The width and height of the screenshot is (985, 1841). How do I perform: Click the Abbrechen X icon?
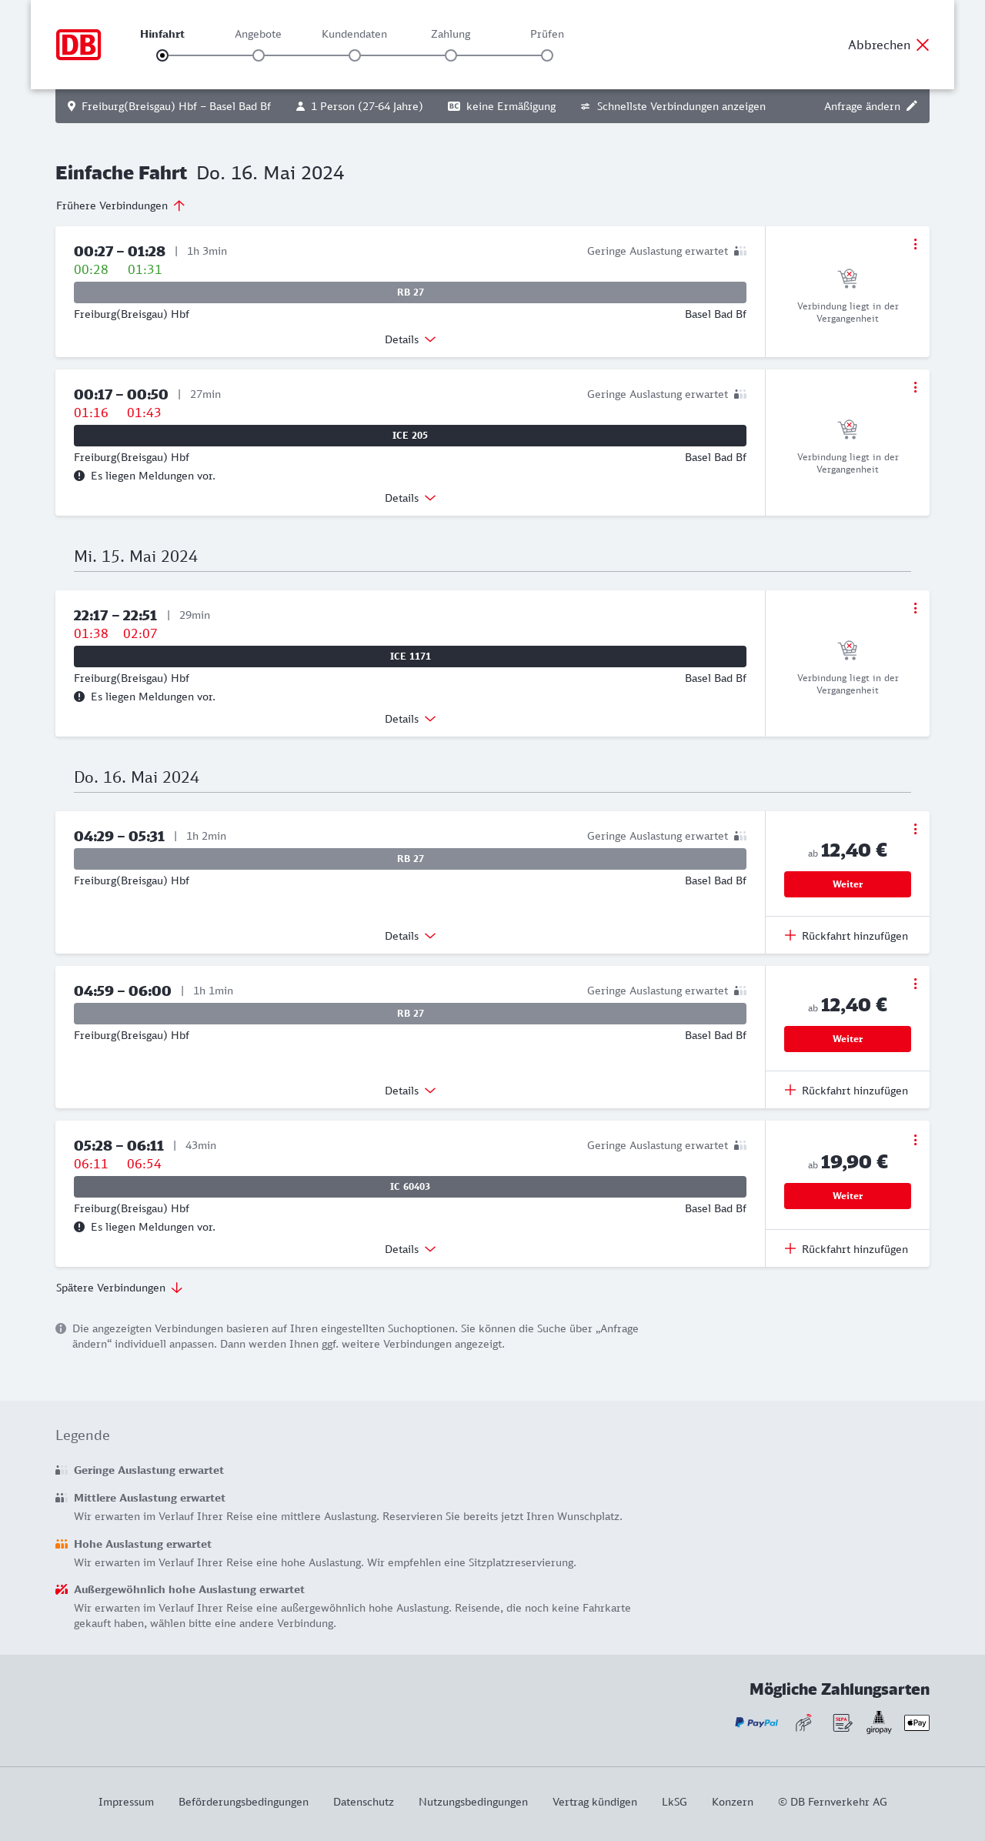point(923,45)
